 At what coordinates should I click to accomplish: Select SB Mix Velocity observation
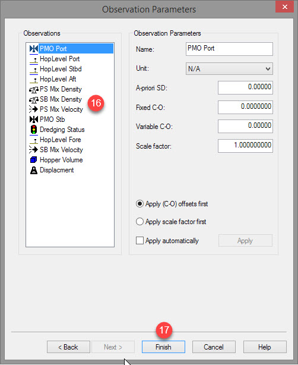(x=61, y=150)
